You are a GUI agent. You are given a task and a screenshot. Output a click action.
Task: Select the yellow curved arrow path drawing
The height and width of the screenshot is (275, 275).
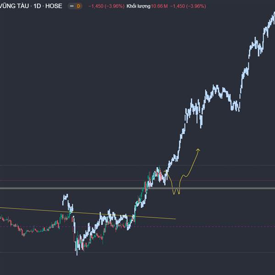182,171
